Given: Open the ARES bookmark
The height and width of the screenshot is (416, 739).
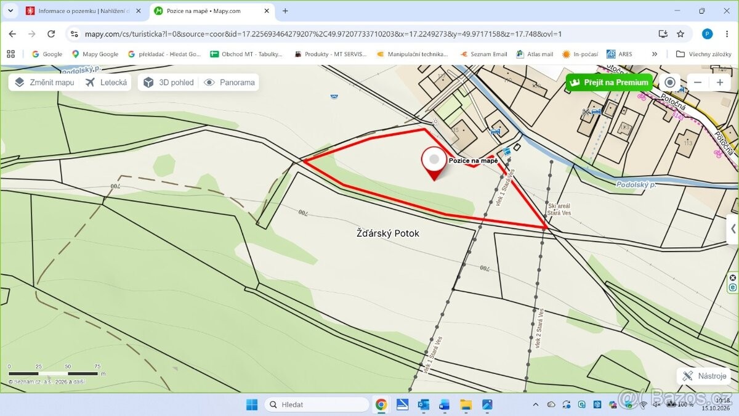Looking at the screenshot, I should coord(620,54).
